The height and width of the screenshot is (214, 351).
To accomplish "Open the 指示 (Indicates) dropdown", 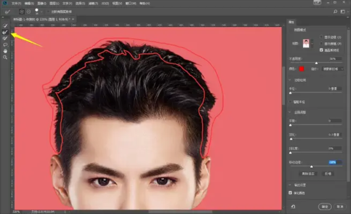I will coord(333,69).
